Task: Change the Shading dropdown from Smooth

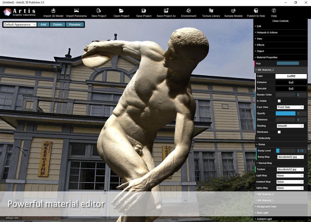Action: pyautogui.click(x=290, y=126)
